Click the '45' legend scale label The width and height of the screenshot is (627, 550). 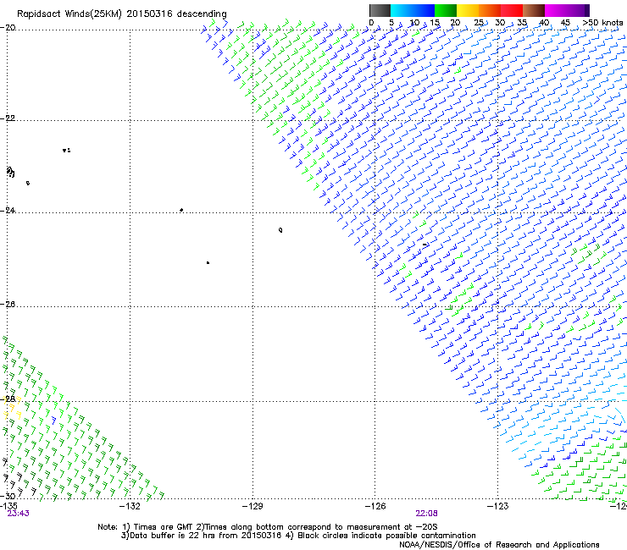(x=565, y=23)
